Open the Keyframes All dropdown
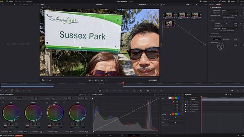The height and width of the screenshot is (137, 244). pos(227,95)
